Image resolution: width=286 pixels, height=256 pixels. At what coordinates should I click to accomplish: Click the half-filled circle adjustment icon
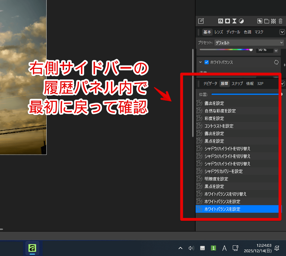click(x=241, y=21)
